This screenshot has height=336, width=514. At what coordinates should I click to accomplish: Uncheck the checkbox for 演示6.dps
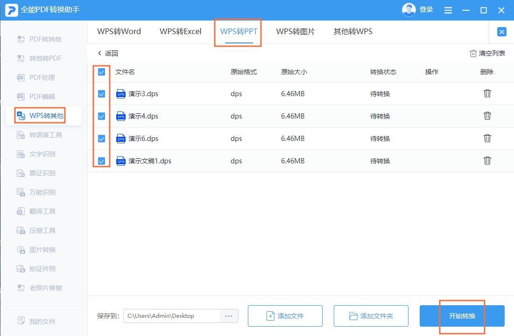coord(102,138)
